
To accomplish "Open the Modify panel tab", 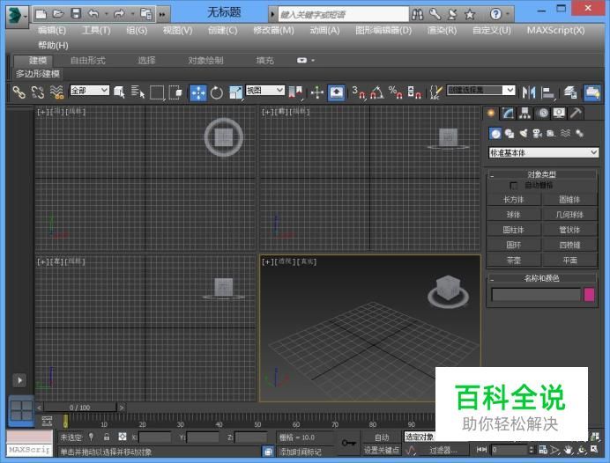I will (x=508, y=113).
